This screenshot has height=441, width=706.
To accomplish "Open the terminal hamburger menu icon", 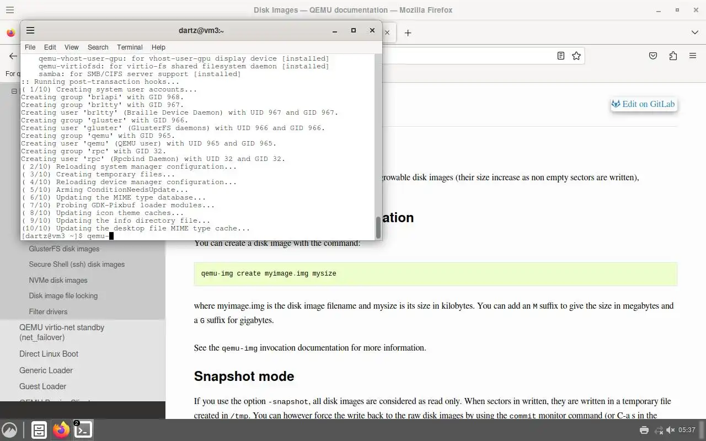I will 30,30.
